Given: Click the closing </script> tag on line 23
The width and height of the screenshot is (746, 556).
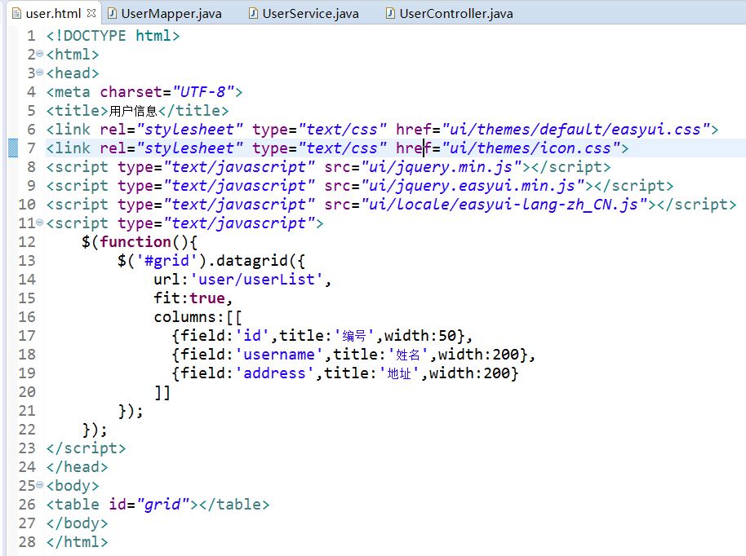Looking at the screenshot, I should (87, 448).
